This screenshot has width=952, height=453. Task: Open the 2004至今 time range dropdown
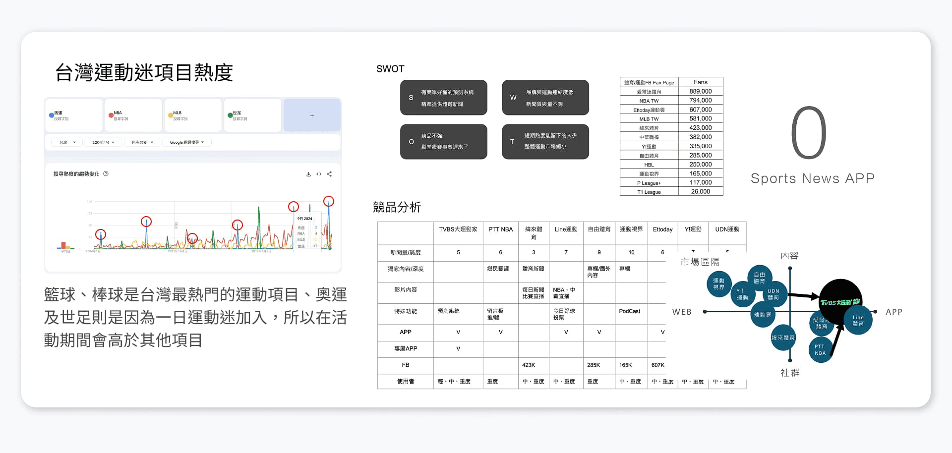[x=103, y=142]
